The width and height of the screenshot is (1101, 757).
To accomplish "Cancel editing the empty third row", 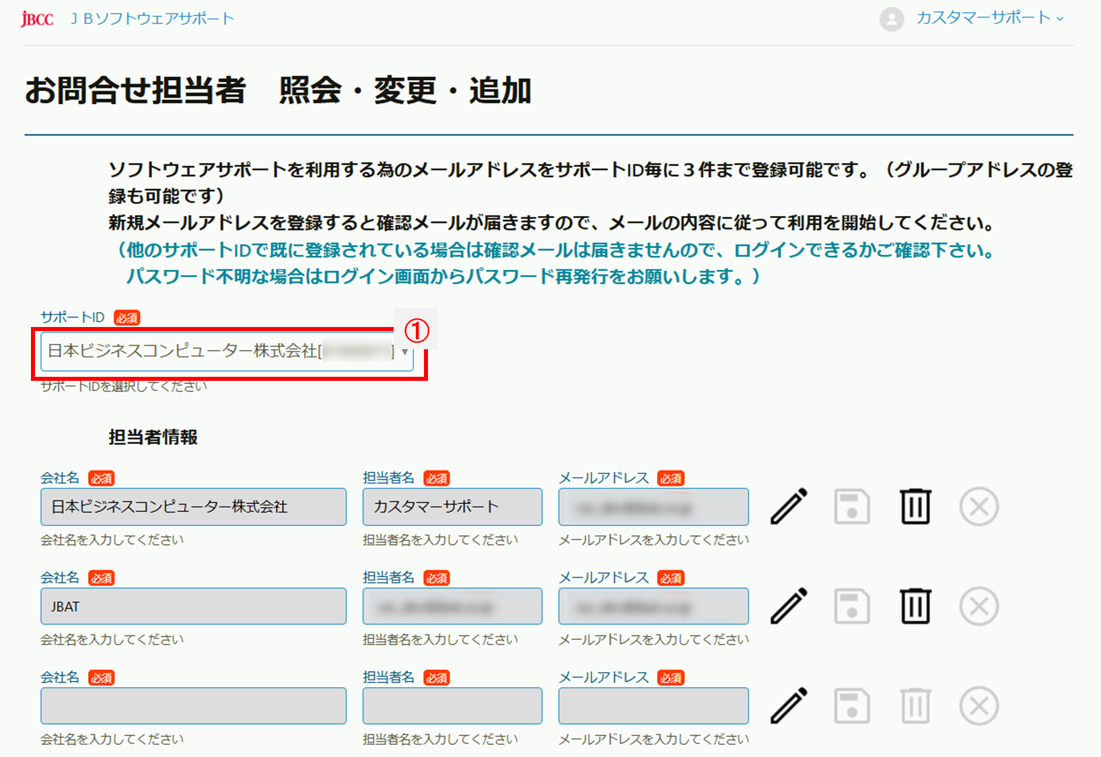I will point(979,706).
